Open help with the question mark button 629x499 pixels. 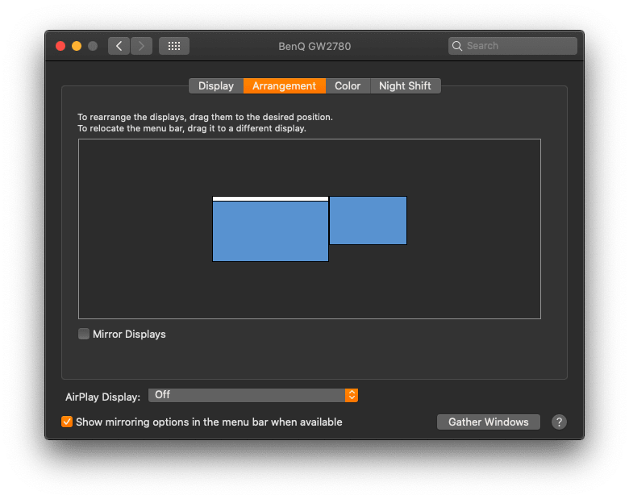pyautogui.click(x=559, y=422)
